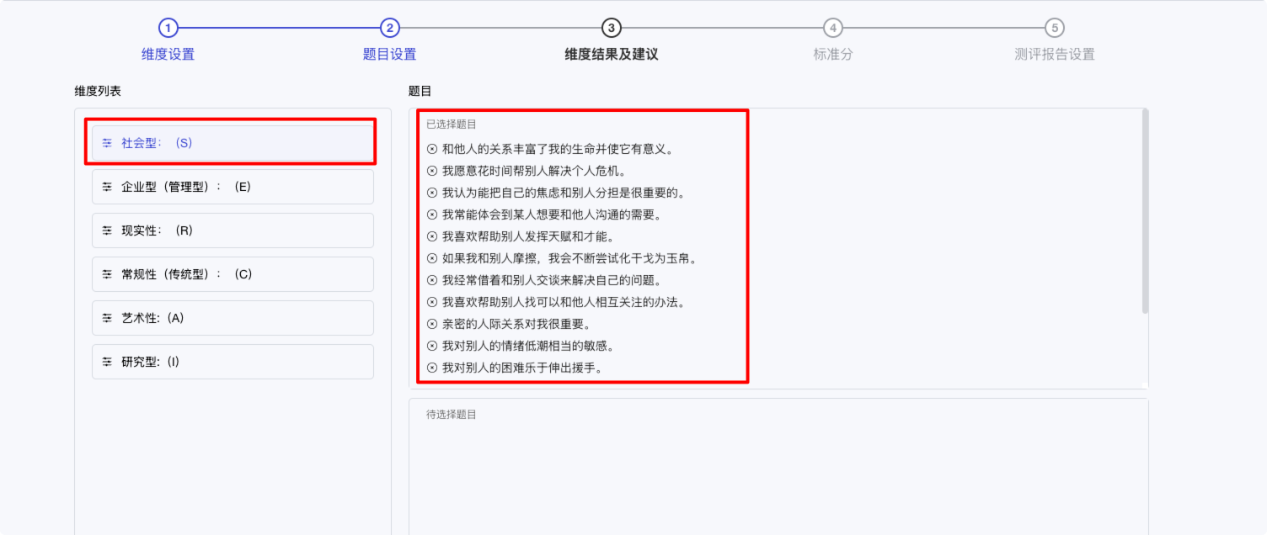Select the 艺术性 (A) dimension
This screenshot has width=1267, height=535.
point(233,318)
